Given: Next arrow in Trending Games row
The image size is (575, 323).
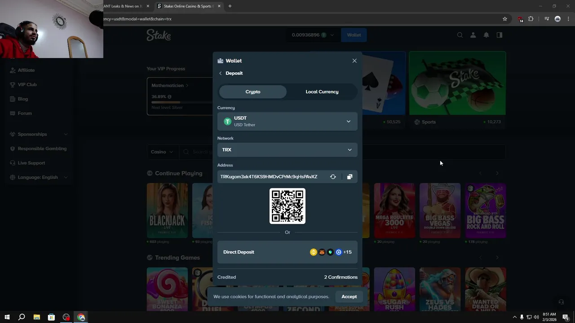Looking at the screenshot, I should (x=497, y=258).
